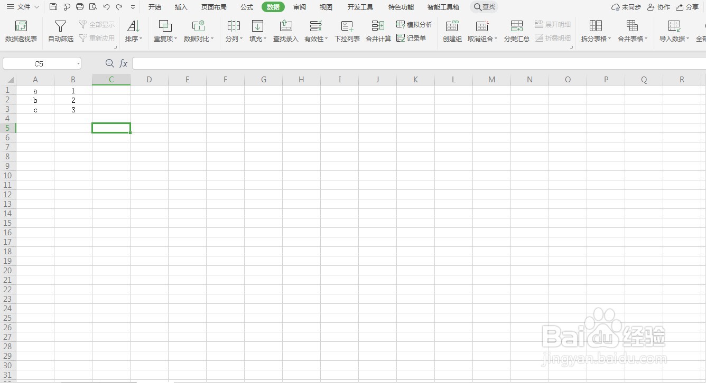Go to the 开发工具 (Developer) tab
The image size is (706, 383).
click(360, 7)
